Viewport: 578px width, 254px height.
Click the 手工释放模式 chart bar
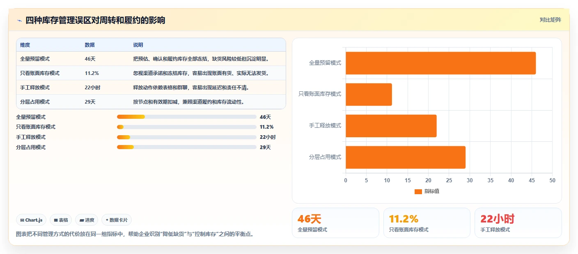click(x=391, y=126)
